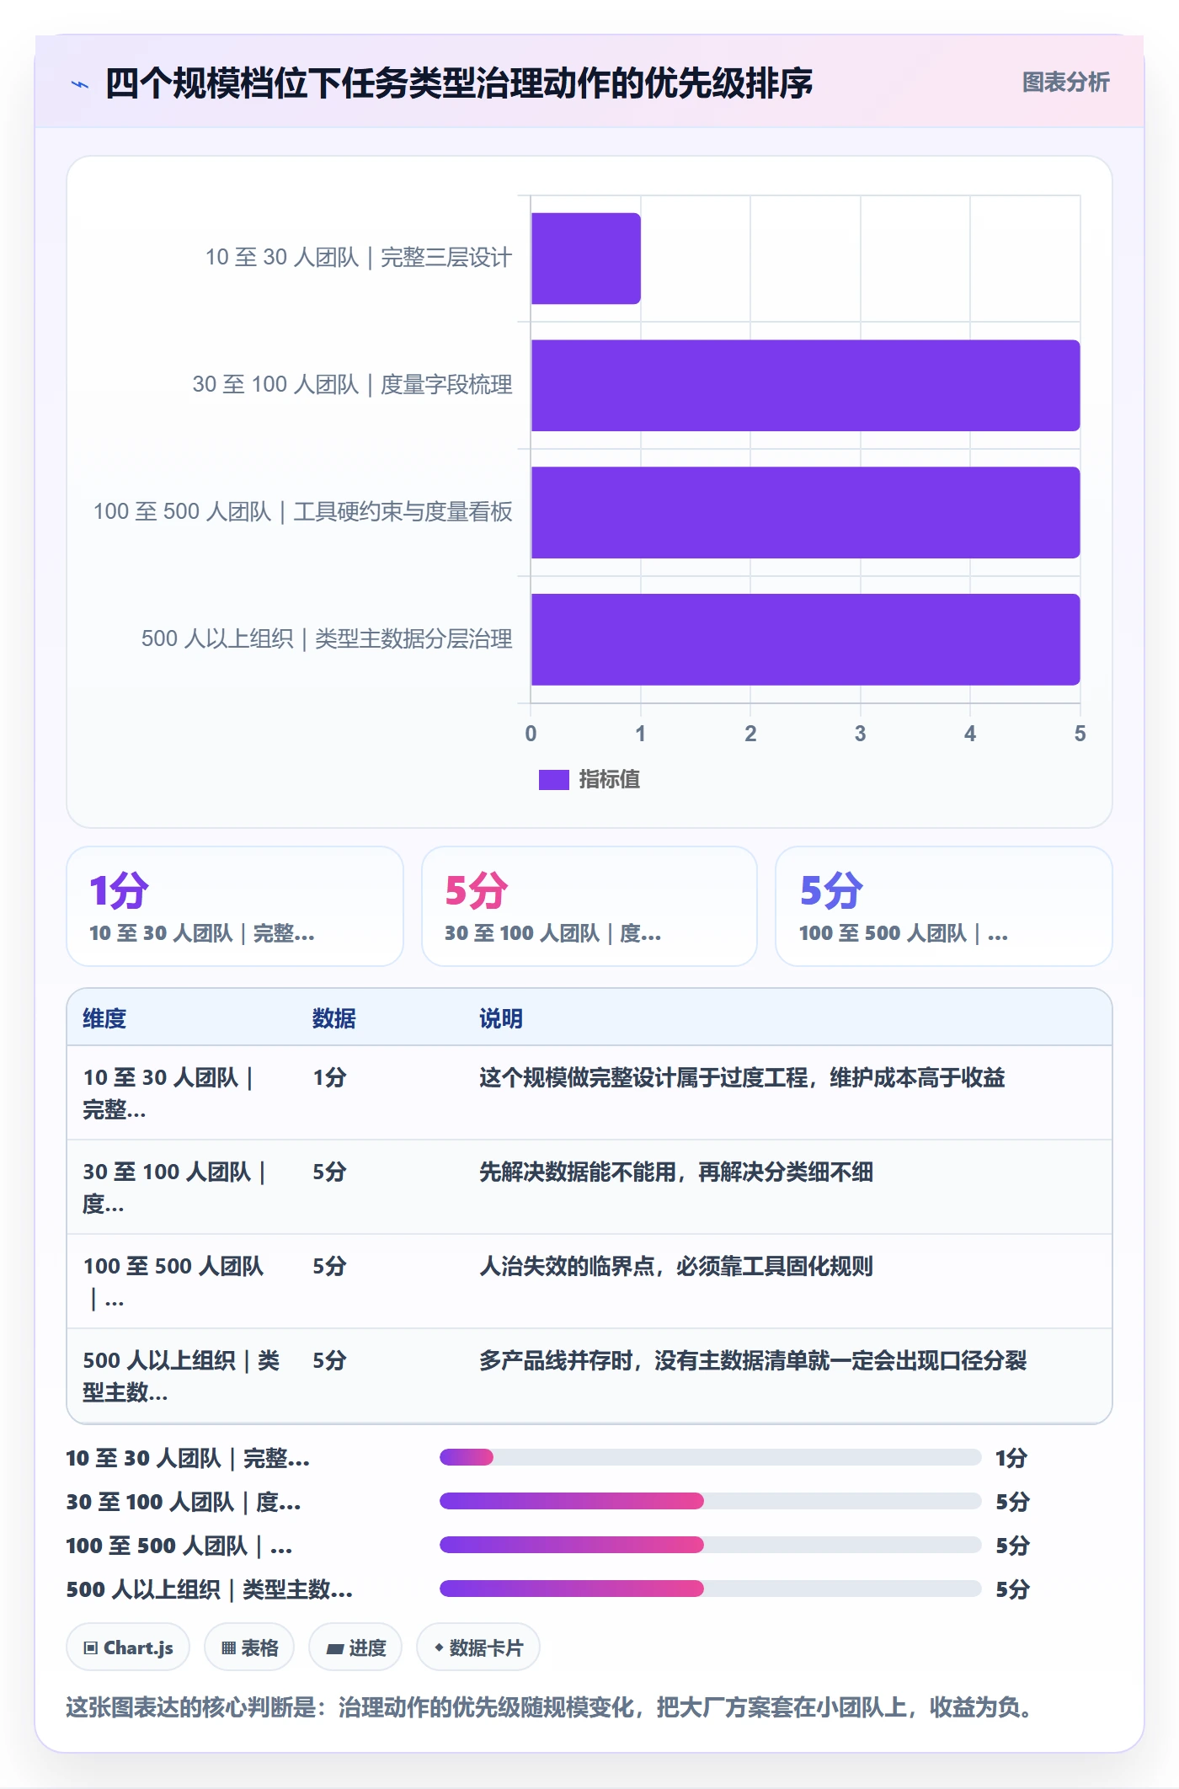
Task: Click the 维度 column header
Action: [104, 1018]
